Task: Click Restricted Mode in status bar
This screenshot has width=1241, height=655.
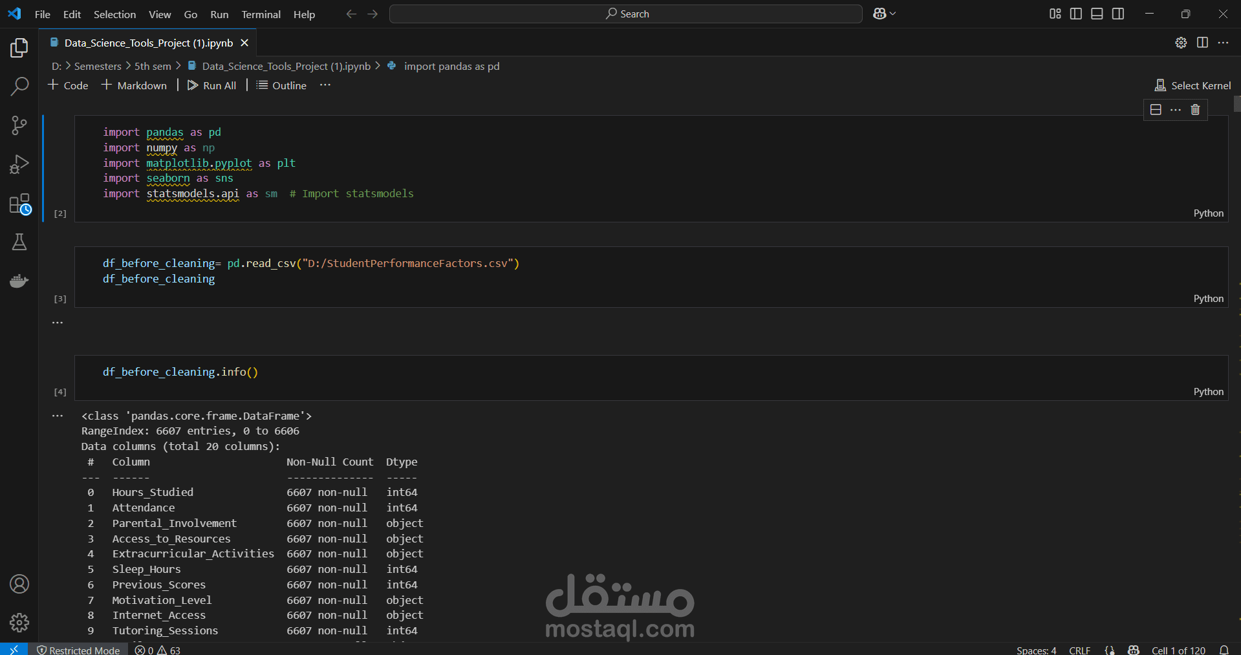Action: pyautogui.click(x=78, y=650)
